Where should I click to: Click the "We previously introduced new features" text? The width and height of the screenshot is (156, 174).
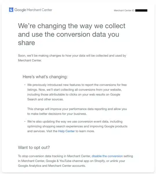coord(77,92)
